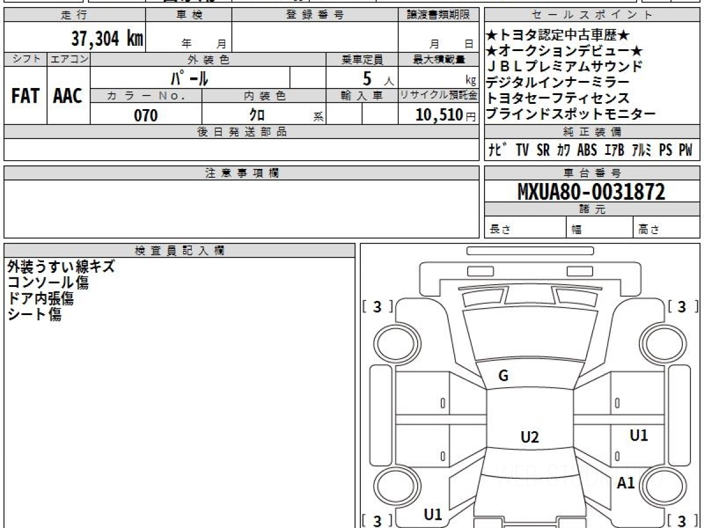Click the 注意事項欄 section header
Image resolution: width=704 pixels, height=528 pixels.
242,173
